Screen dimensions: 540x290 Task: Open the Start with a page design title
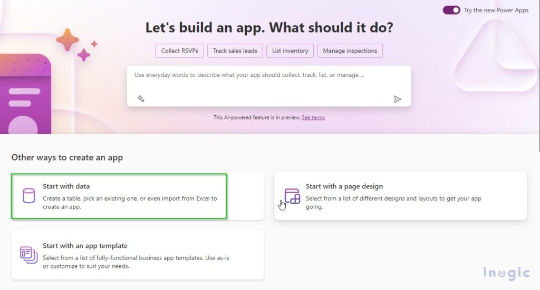click(344, 186)
